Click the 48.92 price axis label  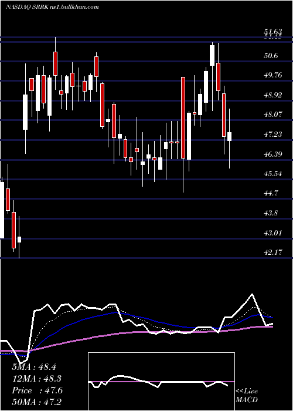(272, 95)
